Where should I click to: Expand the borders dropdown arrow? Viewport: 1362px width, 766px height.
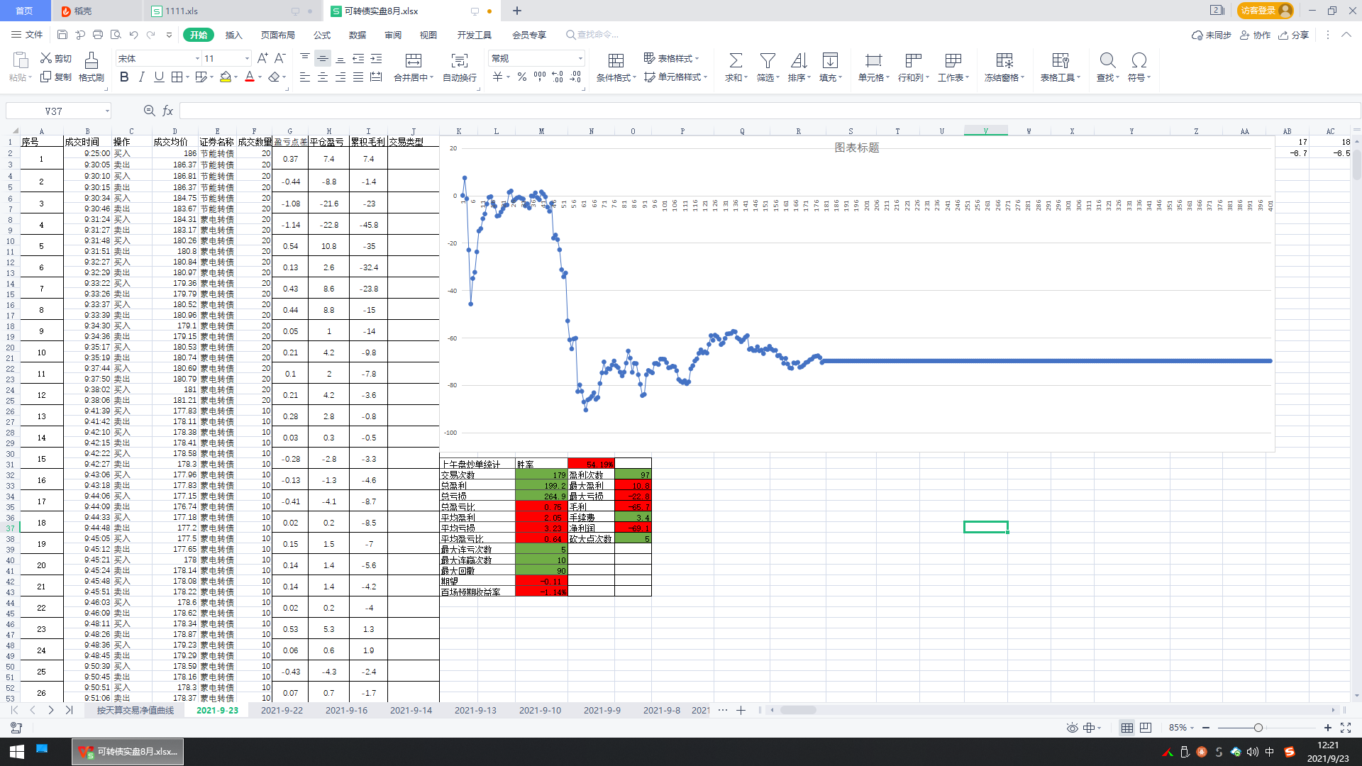click(x=187, y=77)
